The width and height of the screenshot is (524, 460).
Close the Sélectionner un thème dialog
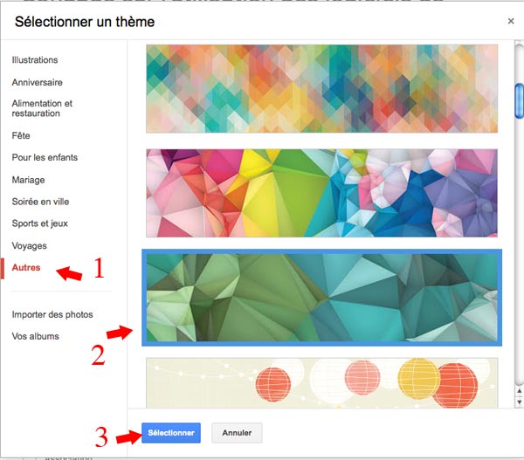pyautogui.click(x=510, y=20)
